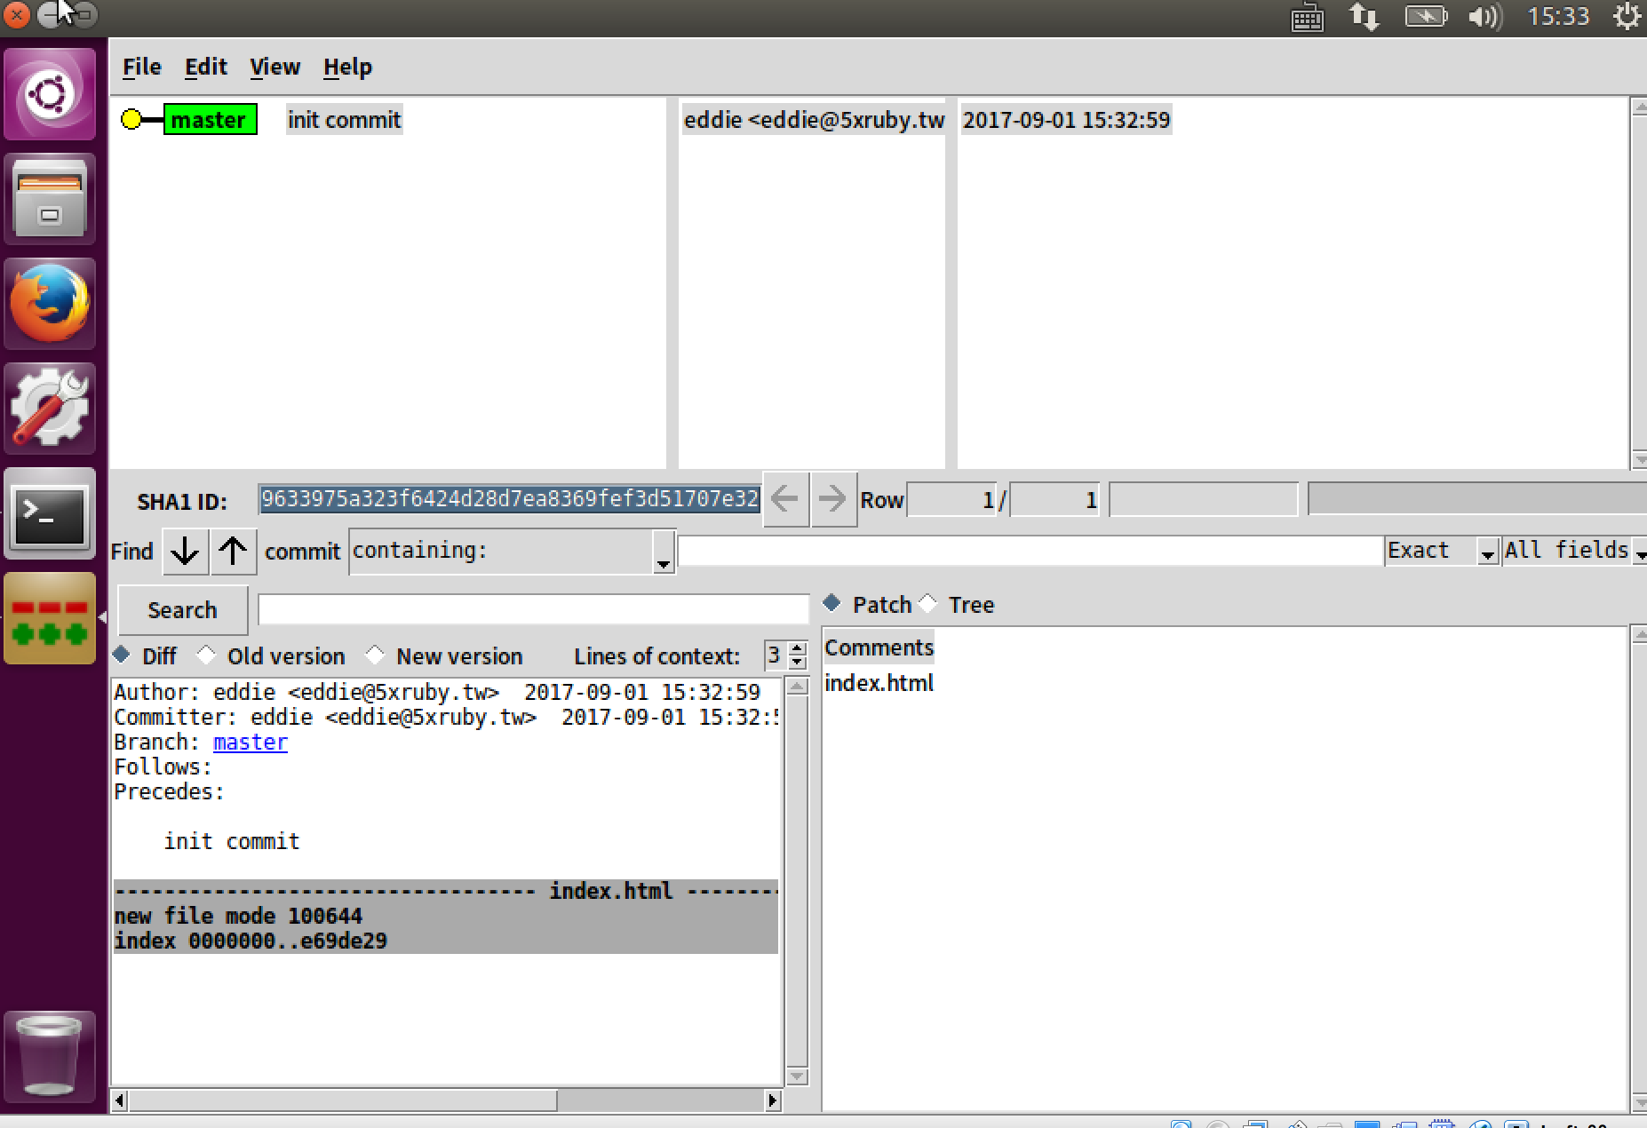The height and width of the screenshot is (1128, 1647).
Task: Select the Old version radio button
Action: [x=207, y=655]
